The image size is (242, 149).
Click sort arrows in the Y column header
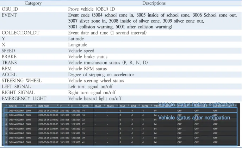pyautogui.click(x=69, y=105)
